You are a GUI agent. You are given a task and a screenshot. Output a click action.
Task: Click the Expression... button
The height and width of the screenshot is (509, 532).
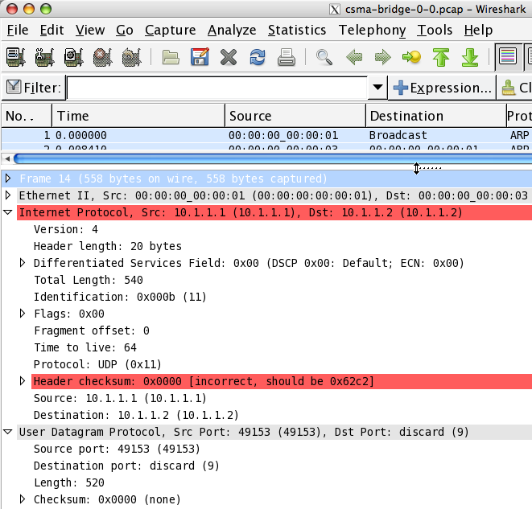(442, 88)
